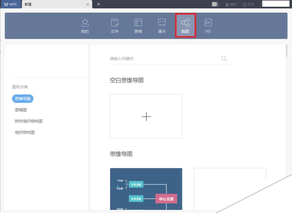Open the 模板 option in title bar
292x213 pixels.
[x=231, y=4]
